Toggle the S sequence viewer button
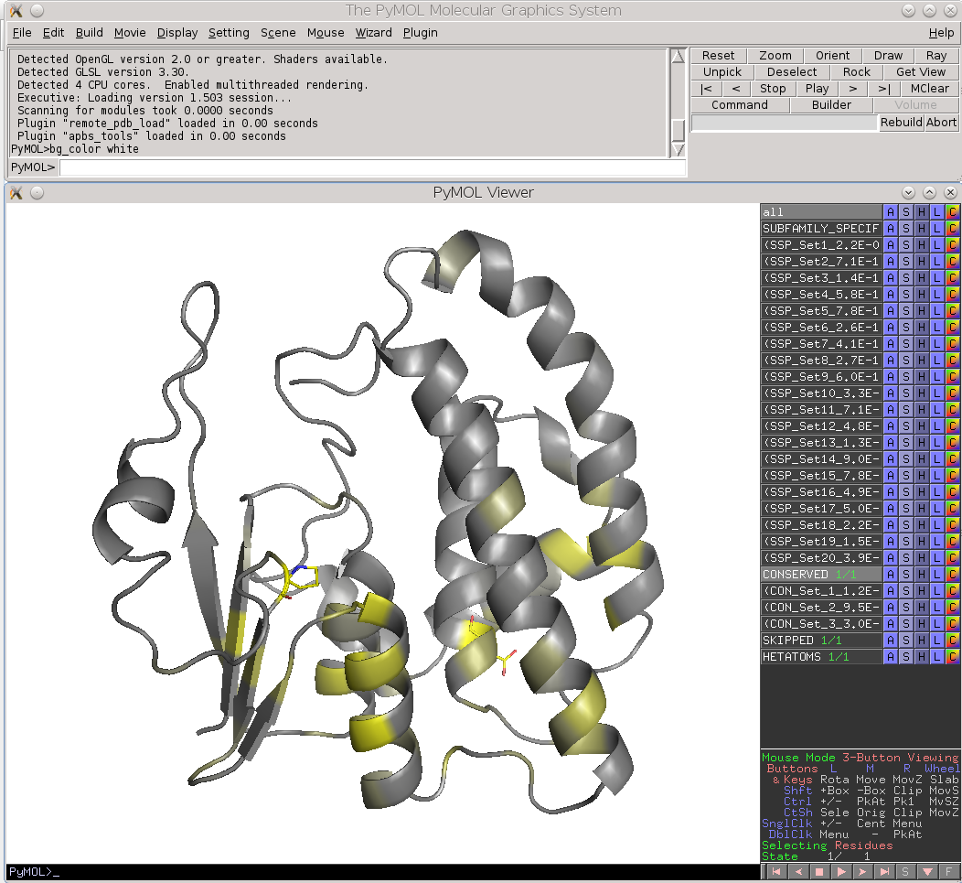The image size is (962, 883). click(905, 871)
